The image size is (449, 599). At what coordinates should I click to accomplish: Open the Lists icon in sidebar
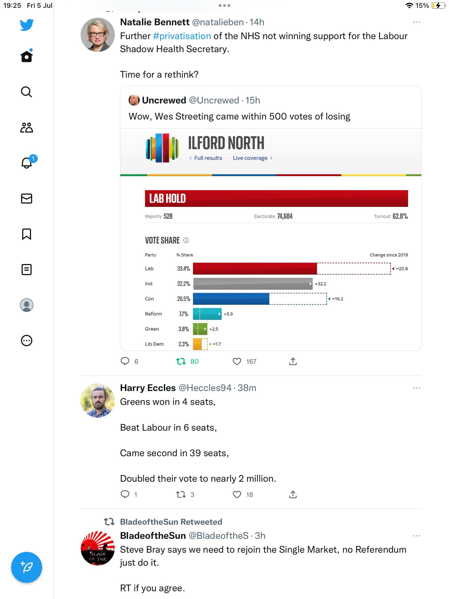point(27,269)
